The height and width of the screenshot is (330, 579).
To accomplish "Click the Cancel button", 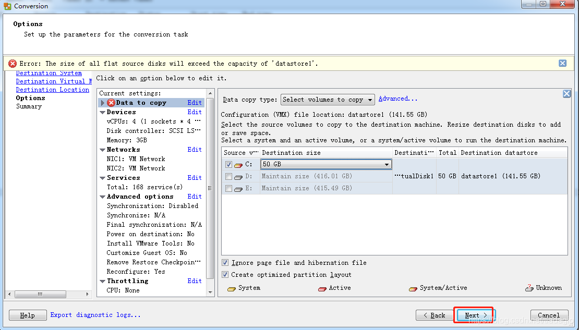I will point(549,315).
